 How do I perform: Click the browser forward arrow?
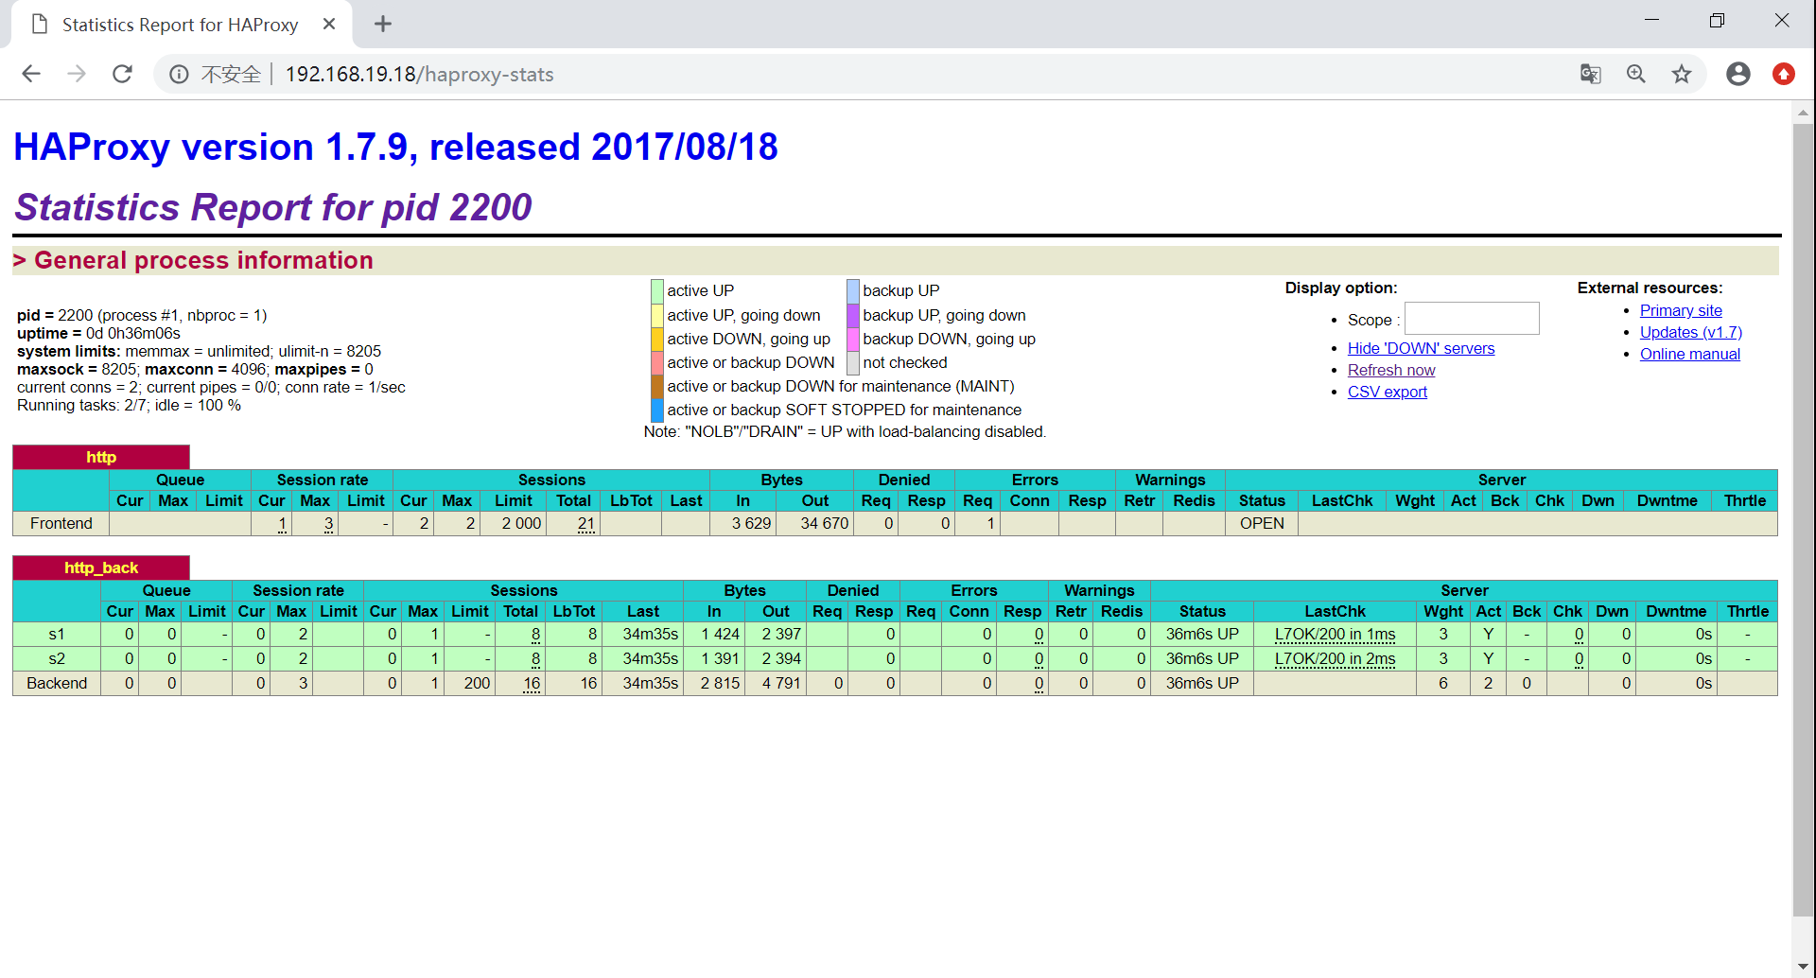pyautogui.click(x=77, y=74)
